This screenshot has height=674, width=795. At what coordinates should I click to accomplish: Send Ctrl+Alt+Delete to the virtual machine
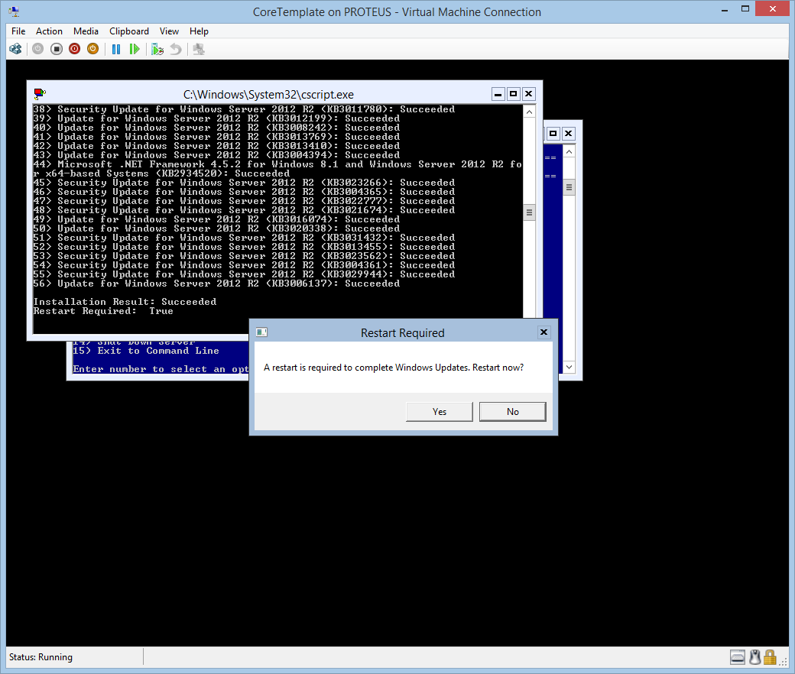[15, 49]
